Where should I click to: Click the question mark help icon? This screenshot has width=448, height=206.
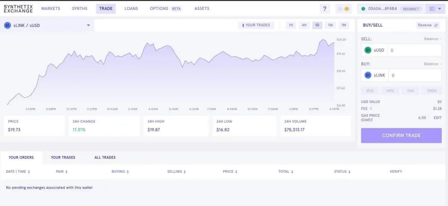pos(324,9)
